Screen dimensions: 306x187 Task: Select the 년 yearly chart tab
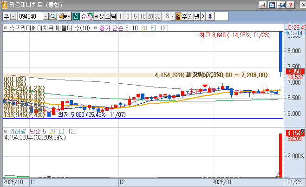(197, 16)
